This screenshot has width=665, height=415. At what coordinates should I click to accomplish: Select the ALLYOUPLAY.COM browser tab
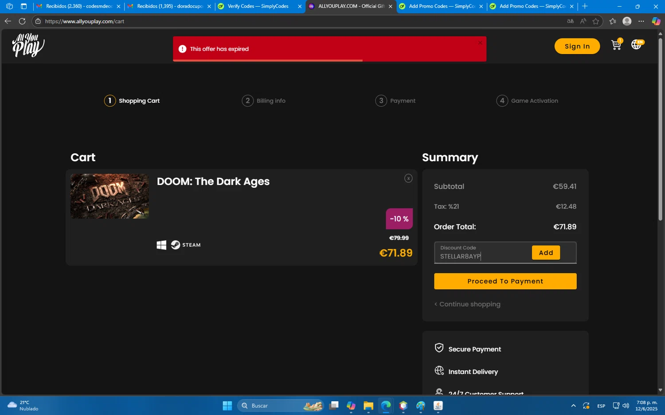pyautogui.click(x=350, y=6)
